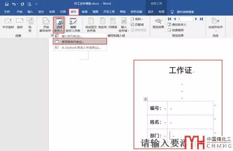Image resolution: width=233 pixels, height=151 pixels.
Task: Open the 特色功能 ribbon tab
Action: click(137, 12)
